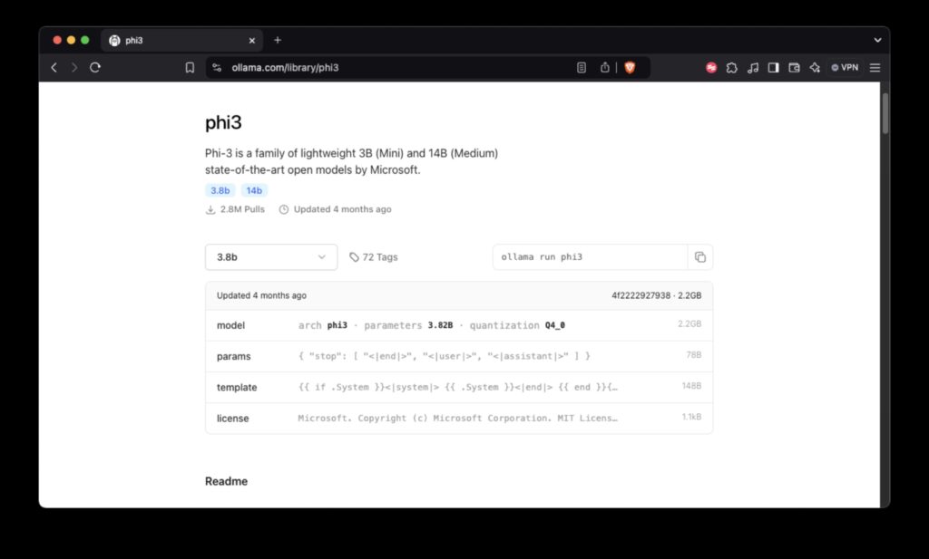Toggle the Brave VPN button
The height and width of the screenshot is (559, 929).
coord(844,67)
